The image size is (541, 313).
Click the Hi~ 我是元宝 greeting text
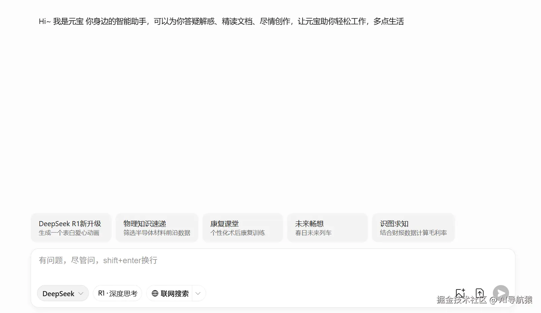pos(221,22)
